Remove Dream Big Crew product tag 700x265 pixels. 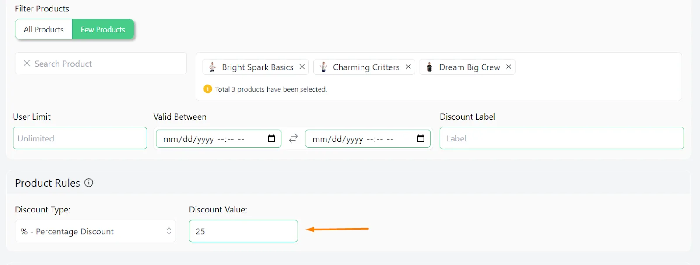click(x=509, y=67)
